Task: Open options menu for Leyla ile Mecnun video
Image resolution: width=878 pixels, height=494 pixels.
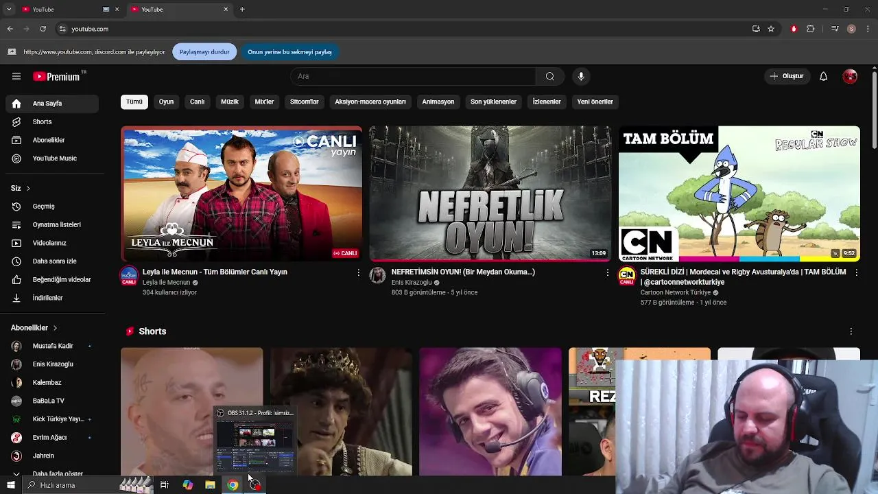Action: coord(358,272)
